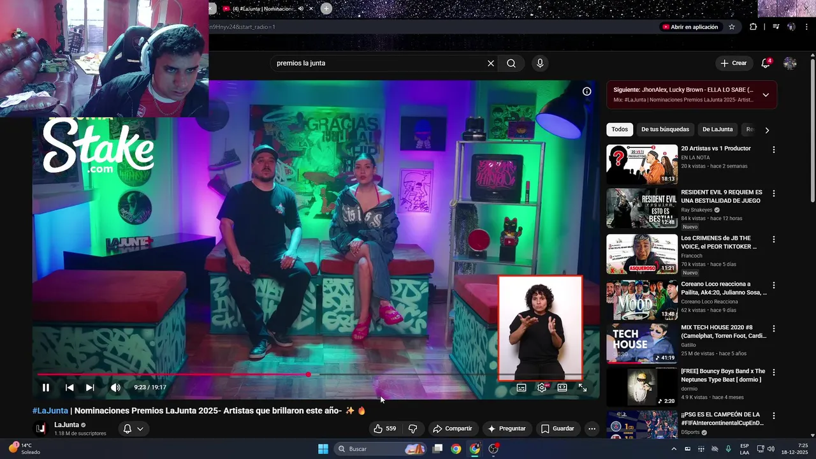The width and height of the screenshot is (816, 459).
Task: Open options for Resident Evil 9 video
Action: 774,193
